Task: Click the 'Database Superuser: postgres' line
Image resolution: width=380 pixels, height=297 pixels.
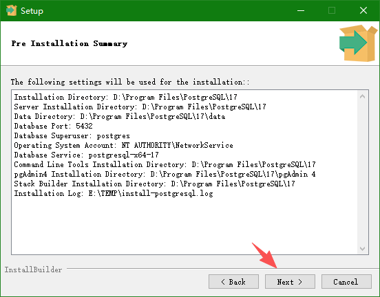Action: click(x=72, y=136)
